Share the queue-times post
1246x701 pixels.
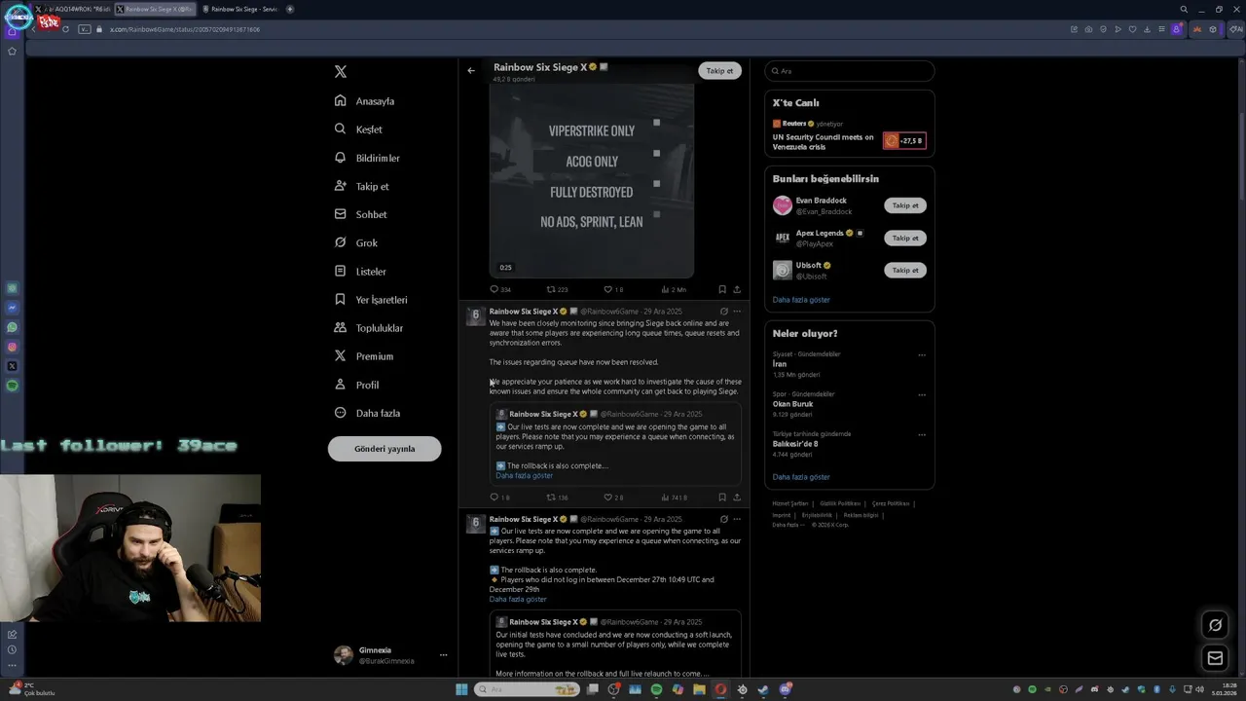click(737, 498)
